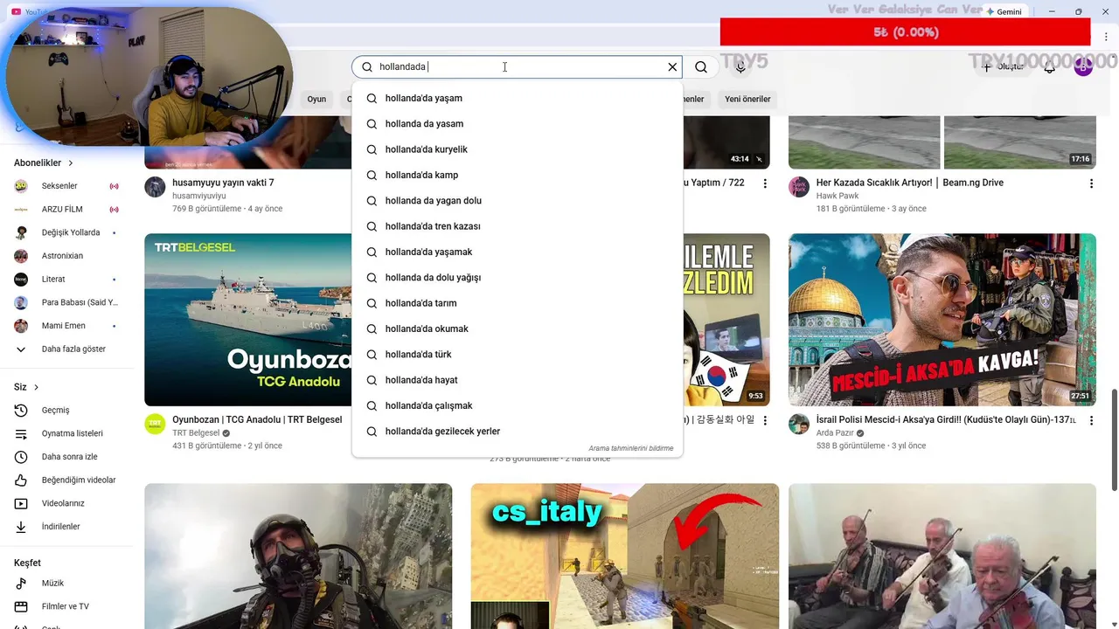This screenshot has width=1119, height=629.
Task: Open Filmler ve TV icon
Action: [x=21, y=607]
